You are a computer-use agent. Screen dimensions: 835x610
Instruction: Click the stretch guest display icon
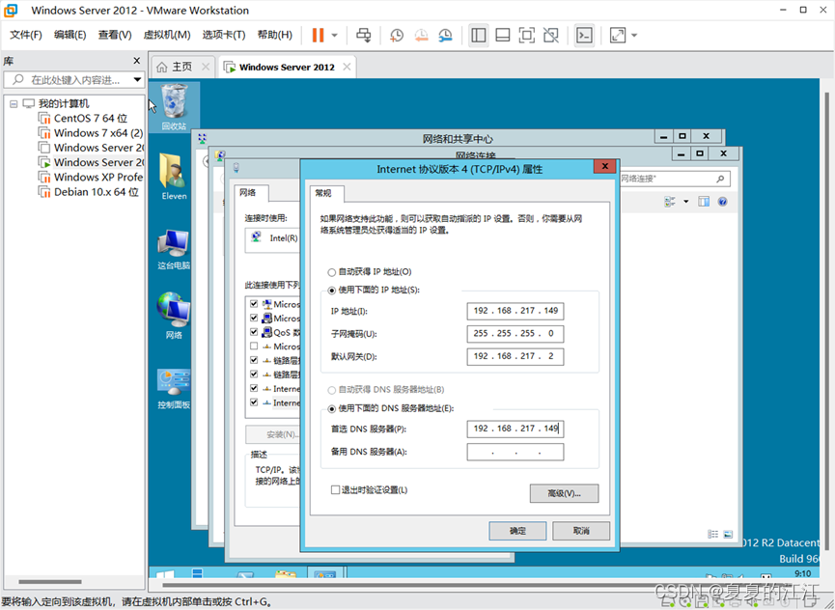click(x=617, y=35)
